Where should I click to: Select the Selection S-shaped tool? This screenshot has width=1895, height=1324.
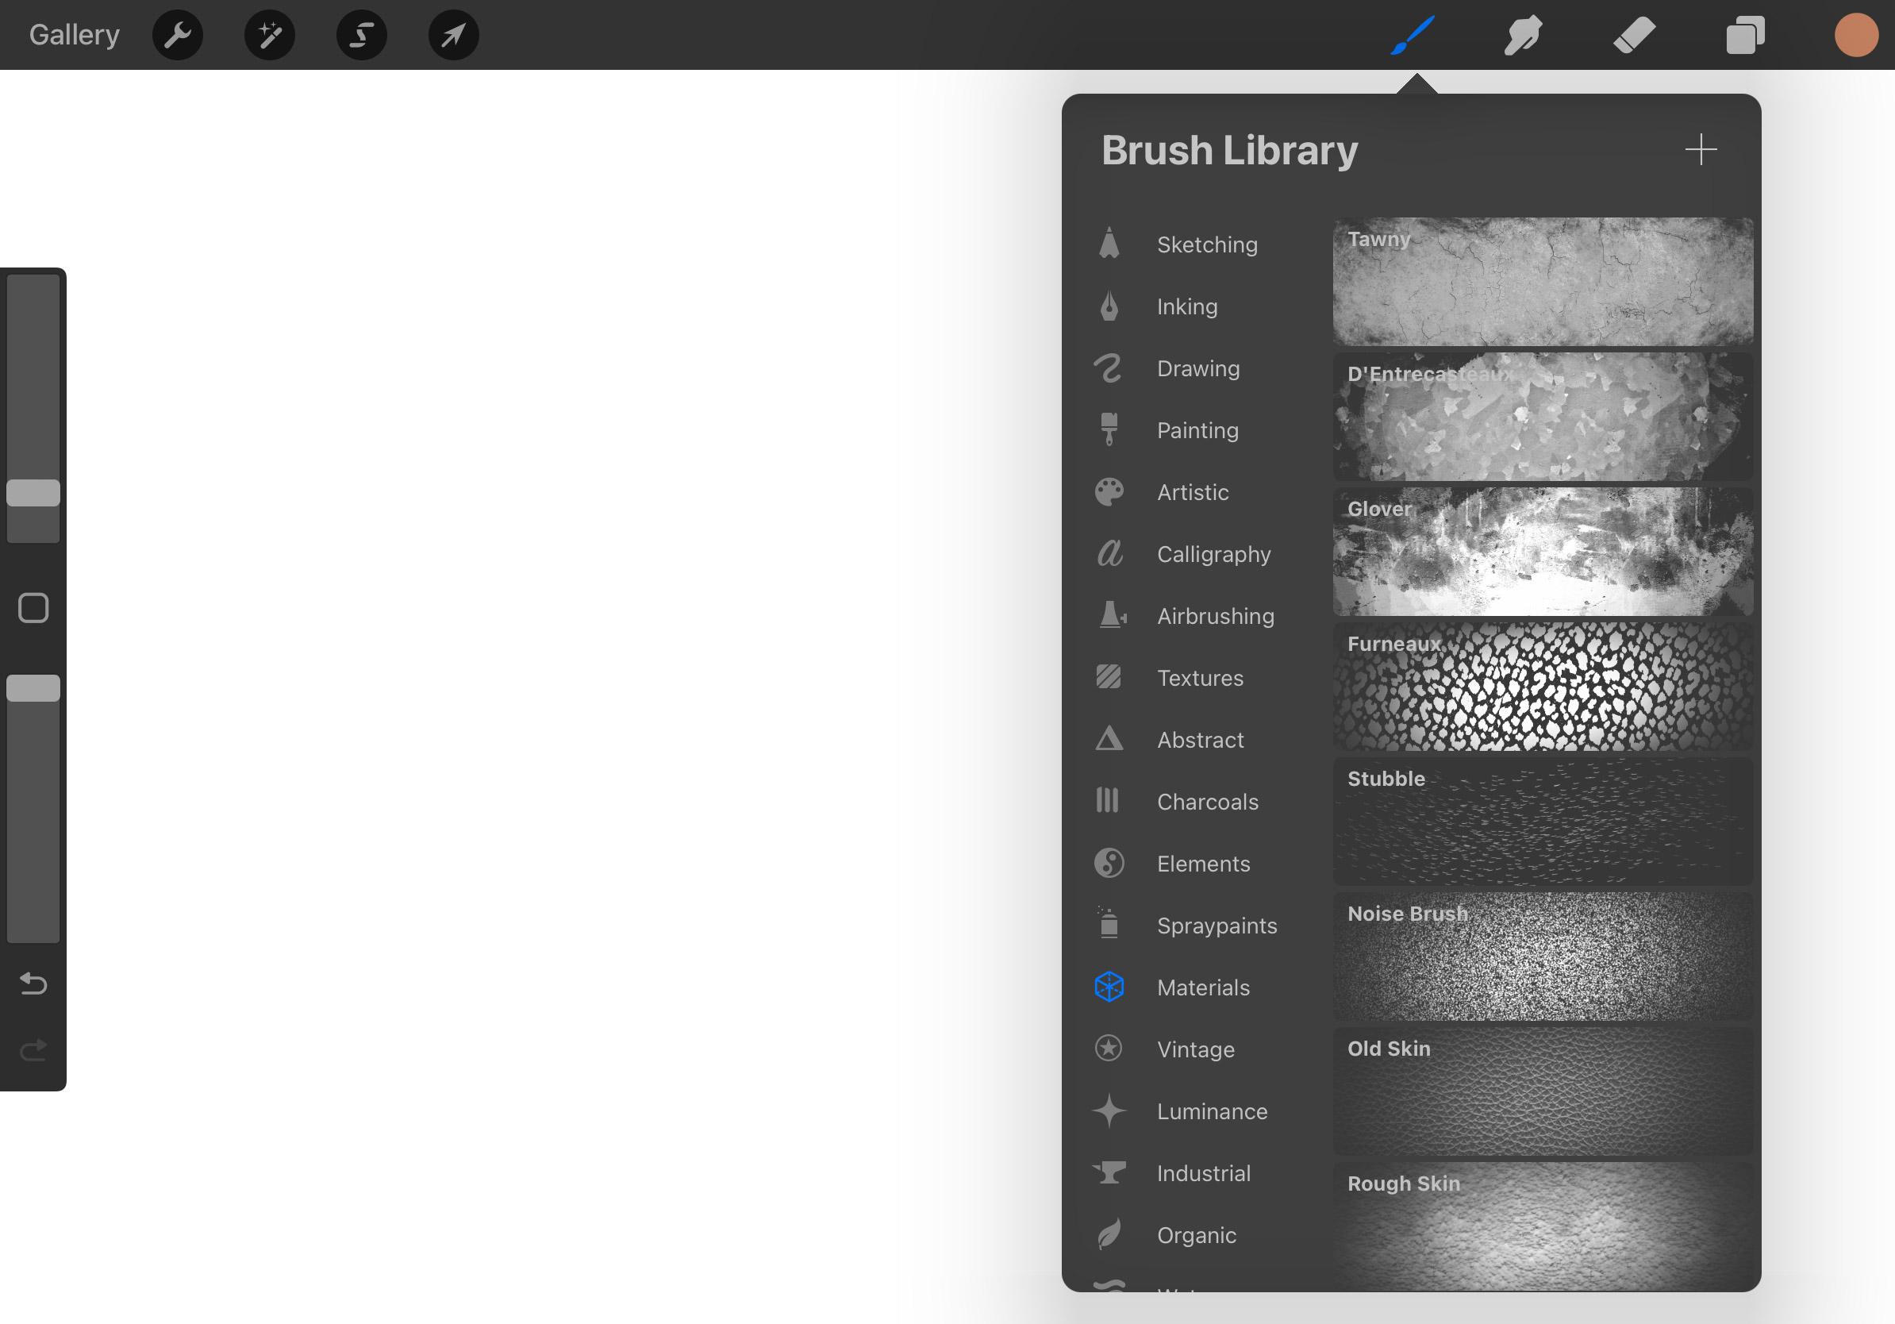(x=362, y=36)
